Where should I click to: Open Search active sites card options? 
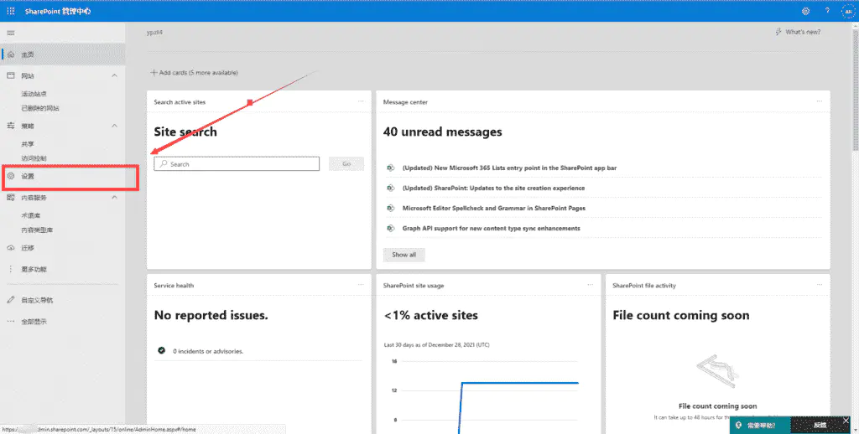(361, 101)
